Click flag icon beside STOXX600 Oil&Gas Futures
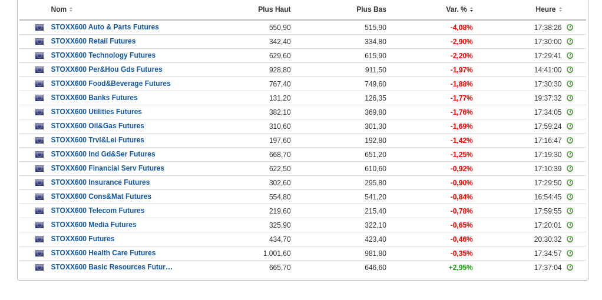The width and height of the screenshot is (602, 300). [x=39, y=126]
